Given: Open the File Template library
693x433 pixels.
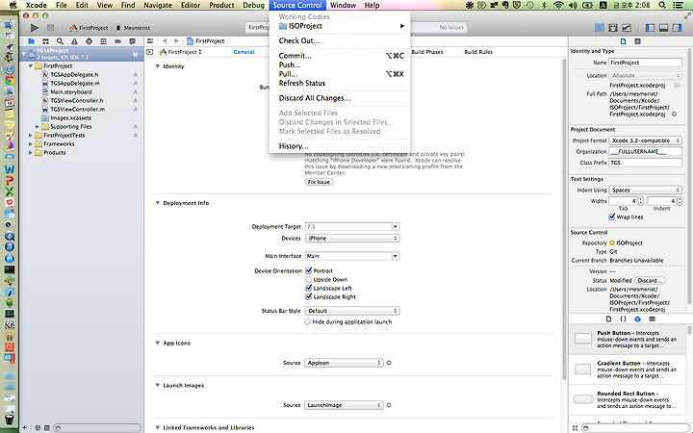Looking at the screenshot, I should point(608,318).
